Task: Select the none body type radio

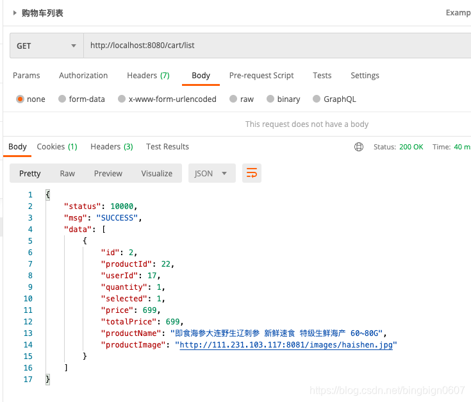Action: click(x=20, y=99)
